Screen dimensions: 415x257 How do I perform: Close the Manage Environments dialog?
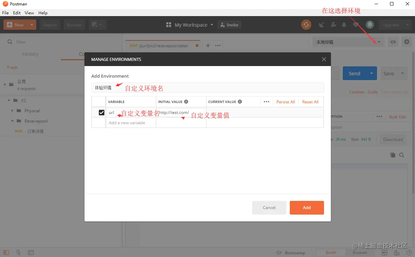tap(324, 59)
